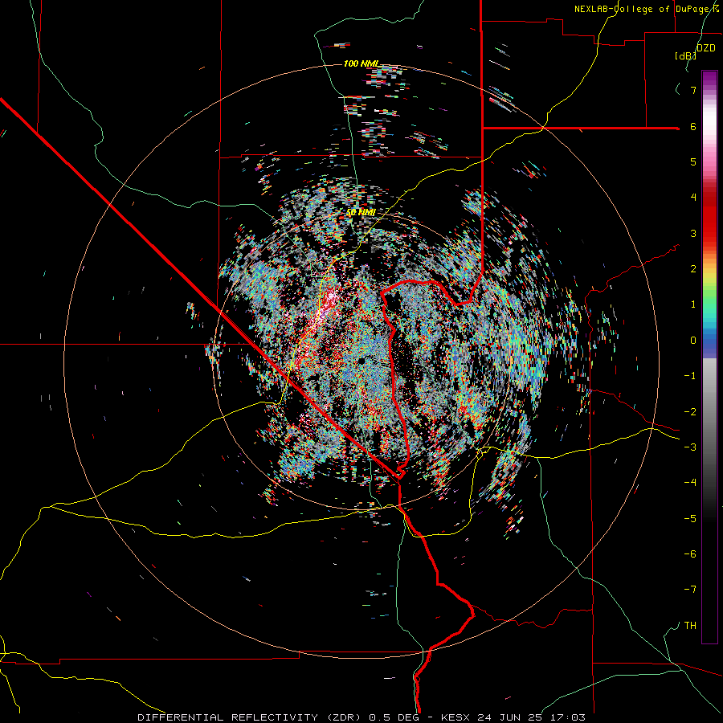Click the DZD product label

pos(706,48)
